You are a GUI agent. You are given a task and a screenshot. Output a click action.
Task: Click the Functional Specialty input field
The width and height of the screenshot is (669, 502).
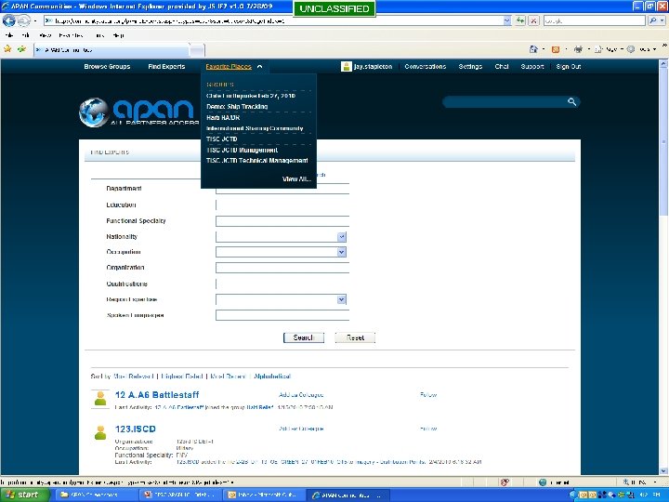pyautogui.click(x=282, y=221)
